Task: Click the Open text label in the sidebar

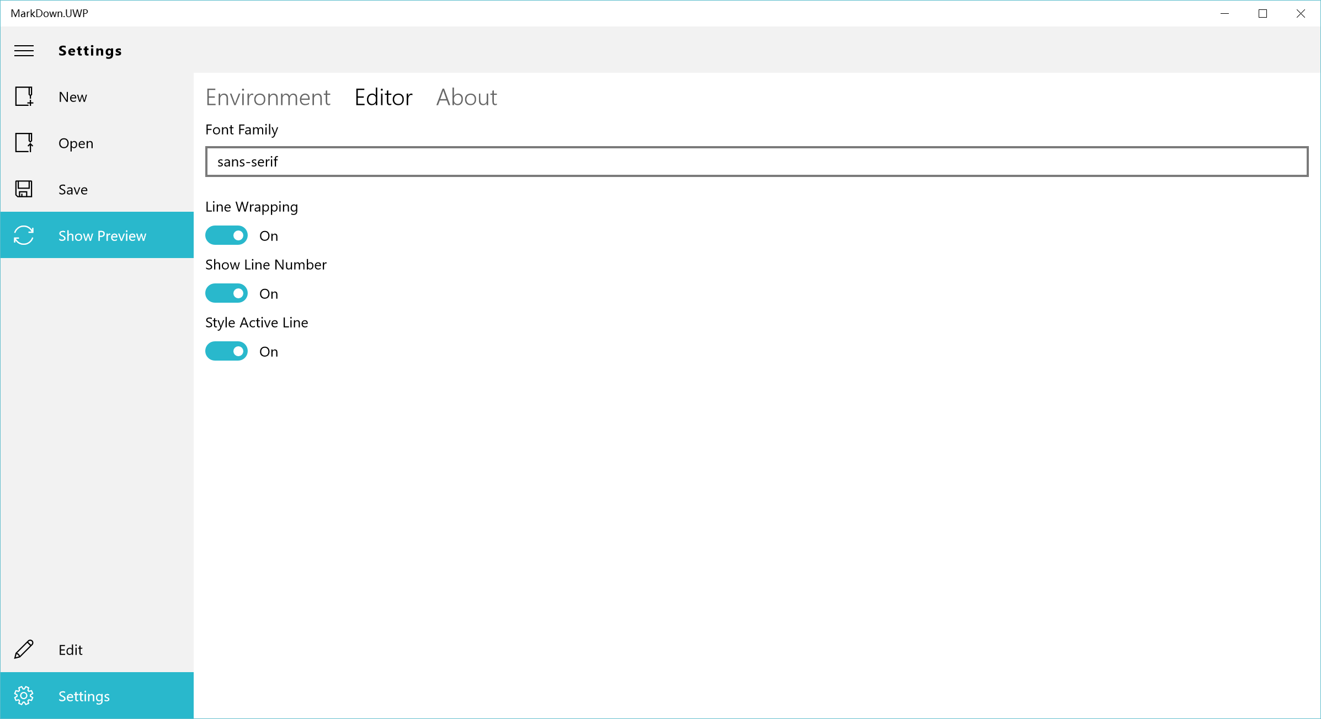Action: [76, 143]
